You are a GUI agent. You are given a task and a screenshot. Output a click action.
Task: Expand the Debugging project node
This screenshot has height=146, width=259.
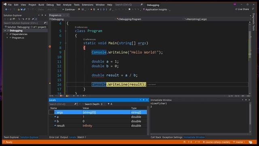tap(5, 31)
